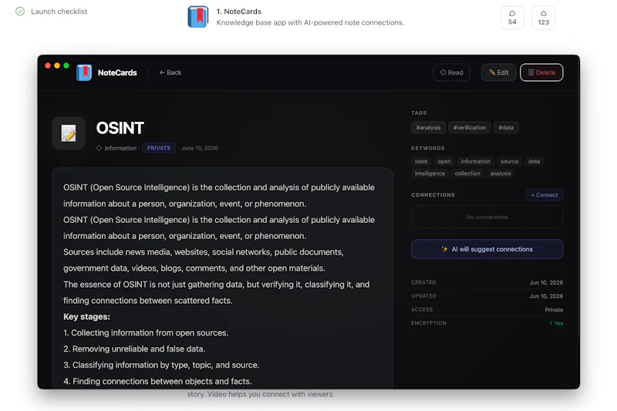Viewport: 617px width, 411px height.
Task: Click the source keyword chip
Action: pyautogui.click(x=509, y=161)
